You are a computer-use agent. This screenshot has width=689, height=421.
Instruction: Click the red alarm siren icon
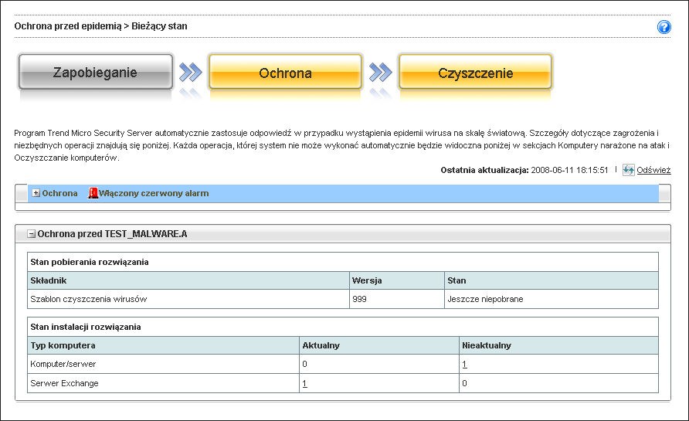pos(93,193)
